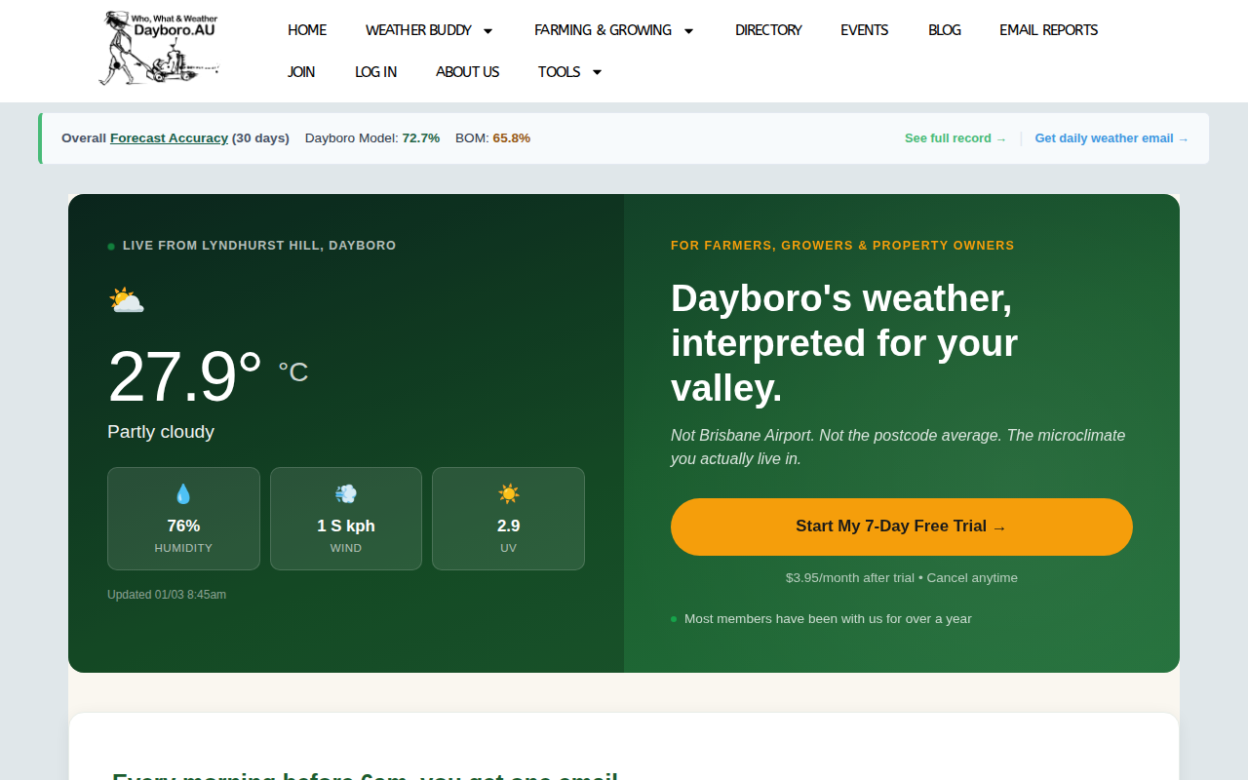Click Live from Lyndhurst Hill, Dayboro label
The image size is (1248, 780).
pos(259,246)
